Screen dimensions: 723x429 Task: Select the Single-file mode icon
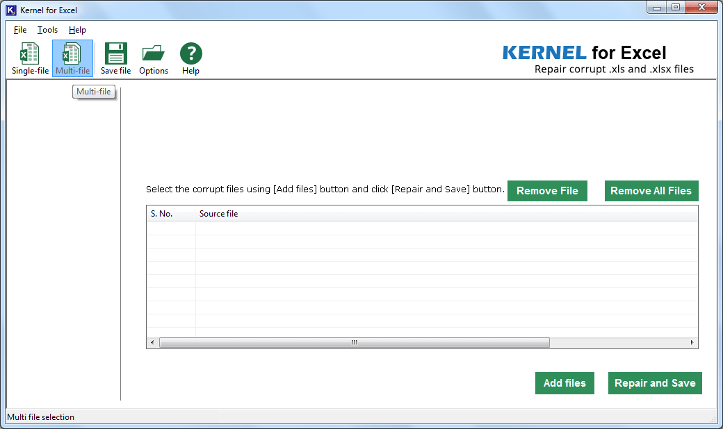pos(30,58)
